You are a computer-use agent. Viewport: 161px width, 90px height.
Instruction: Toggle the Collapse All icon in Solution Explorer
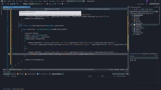[145, 9]
